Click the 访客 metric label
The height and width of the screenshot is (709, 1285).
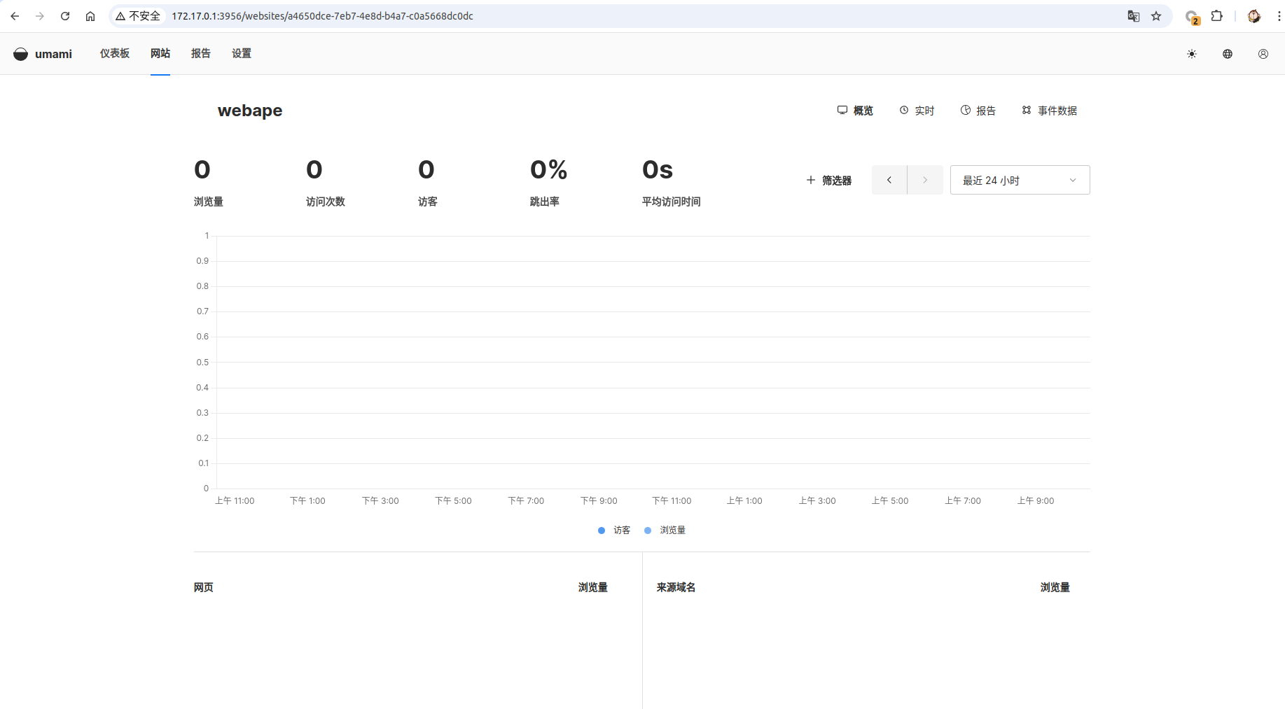coord(428,202)
